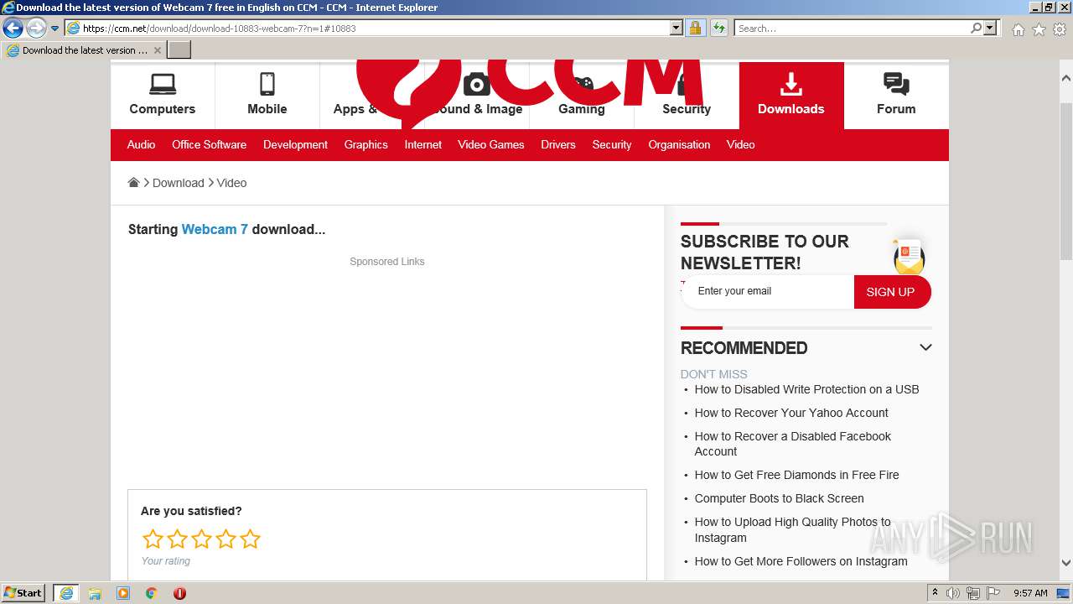Rate with the fifth star
The width and height of the screenshot is (1073, 604).
coord(250,539)
